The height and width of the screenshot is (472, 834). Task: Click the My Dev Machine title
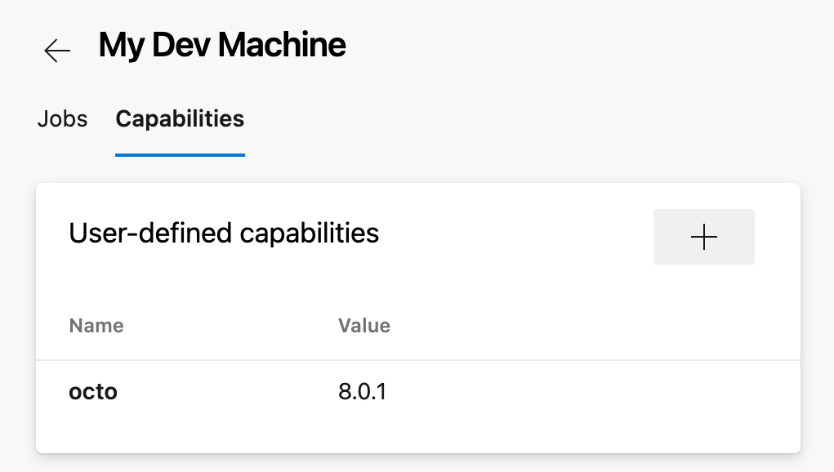[x=221, y=45]
